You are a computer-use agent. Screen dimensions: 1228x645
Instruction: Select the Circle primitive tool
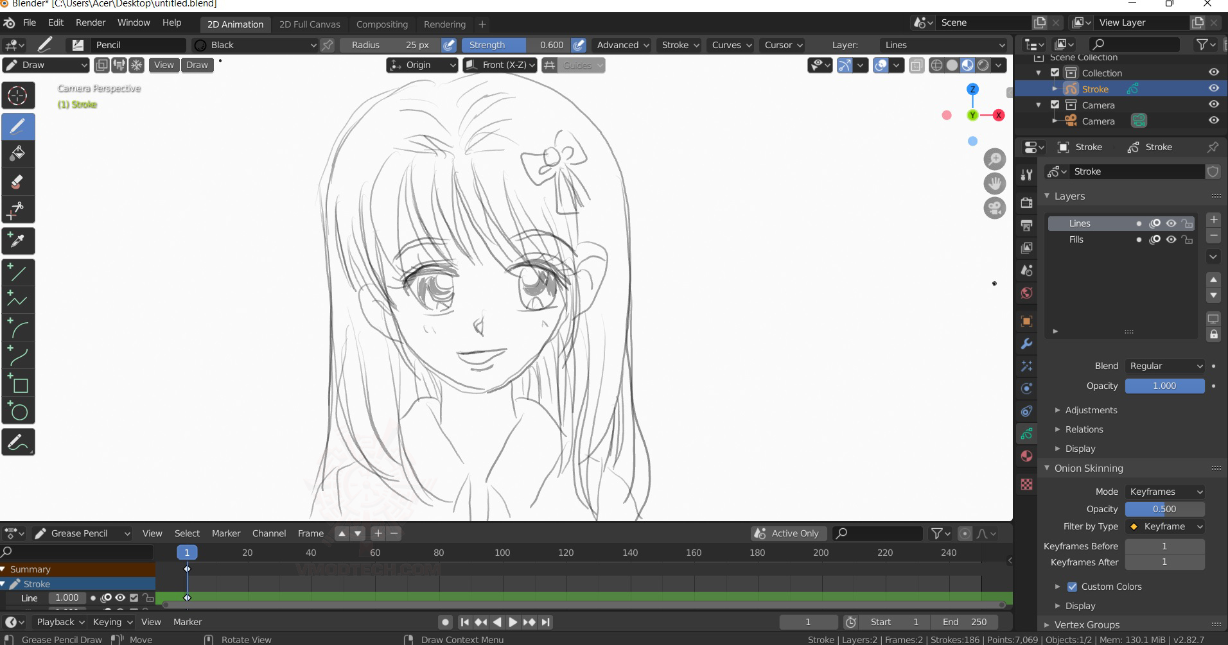(x=18, y=411)
